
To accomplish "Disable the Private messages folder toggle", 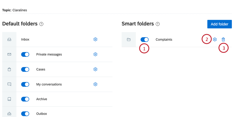I will click(25, 55).
